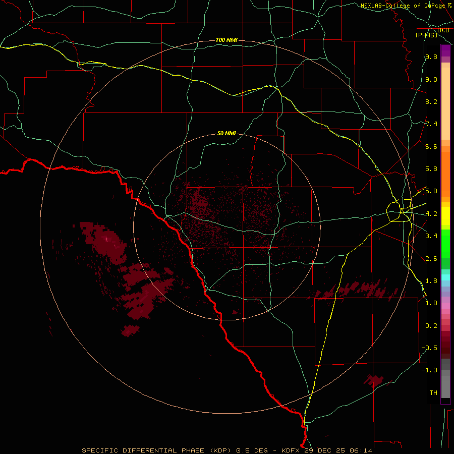The width and height of the screenshot is (454, 454).
Task: Click the 50 NMI range ring label
Action: pyautogui.click(x=226, y=133)
